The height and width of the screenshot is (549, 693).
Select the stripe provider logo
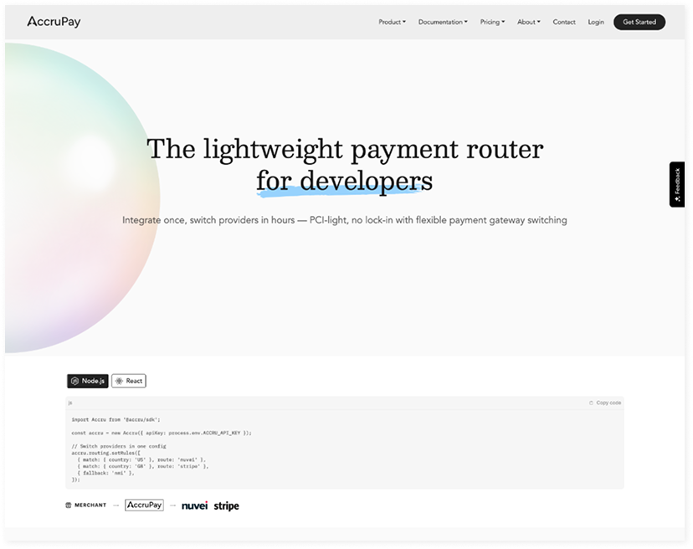pyautogui.click(x=225, y=505)
